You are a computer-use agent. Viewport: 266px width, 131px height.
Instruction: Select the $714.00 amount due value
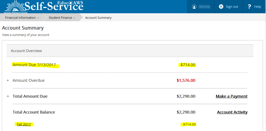pos(188,65)
